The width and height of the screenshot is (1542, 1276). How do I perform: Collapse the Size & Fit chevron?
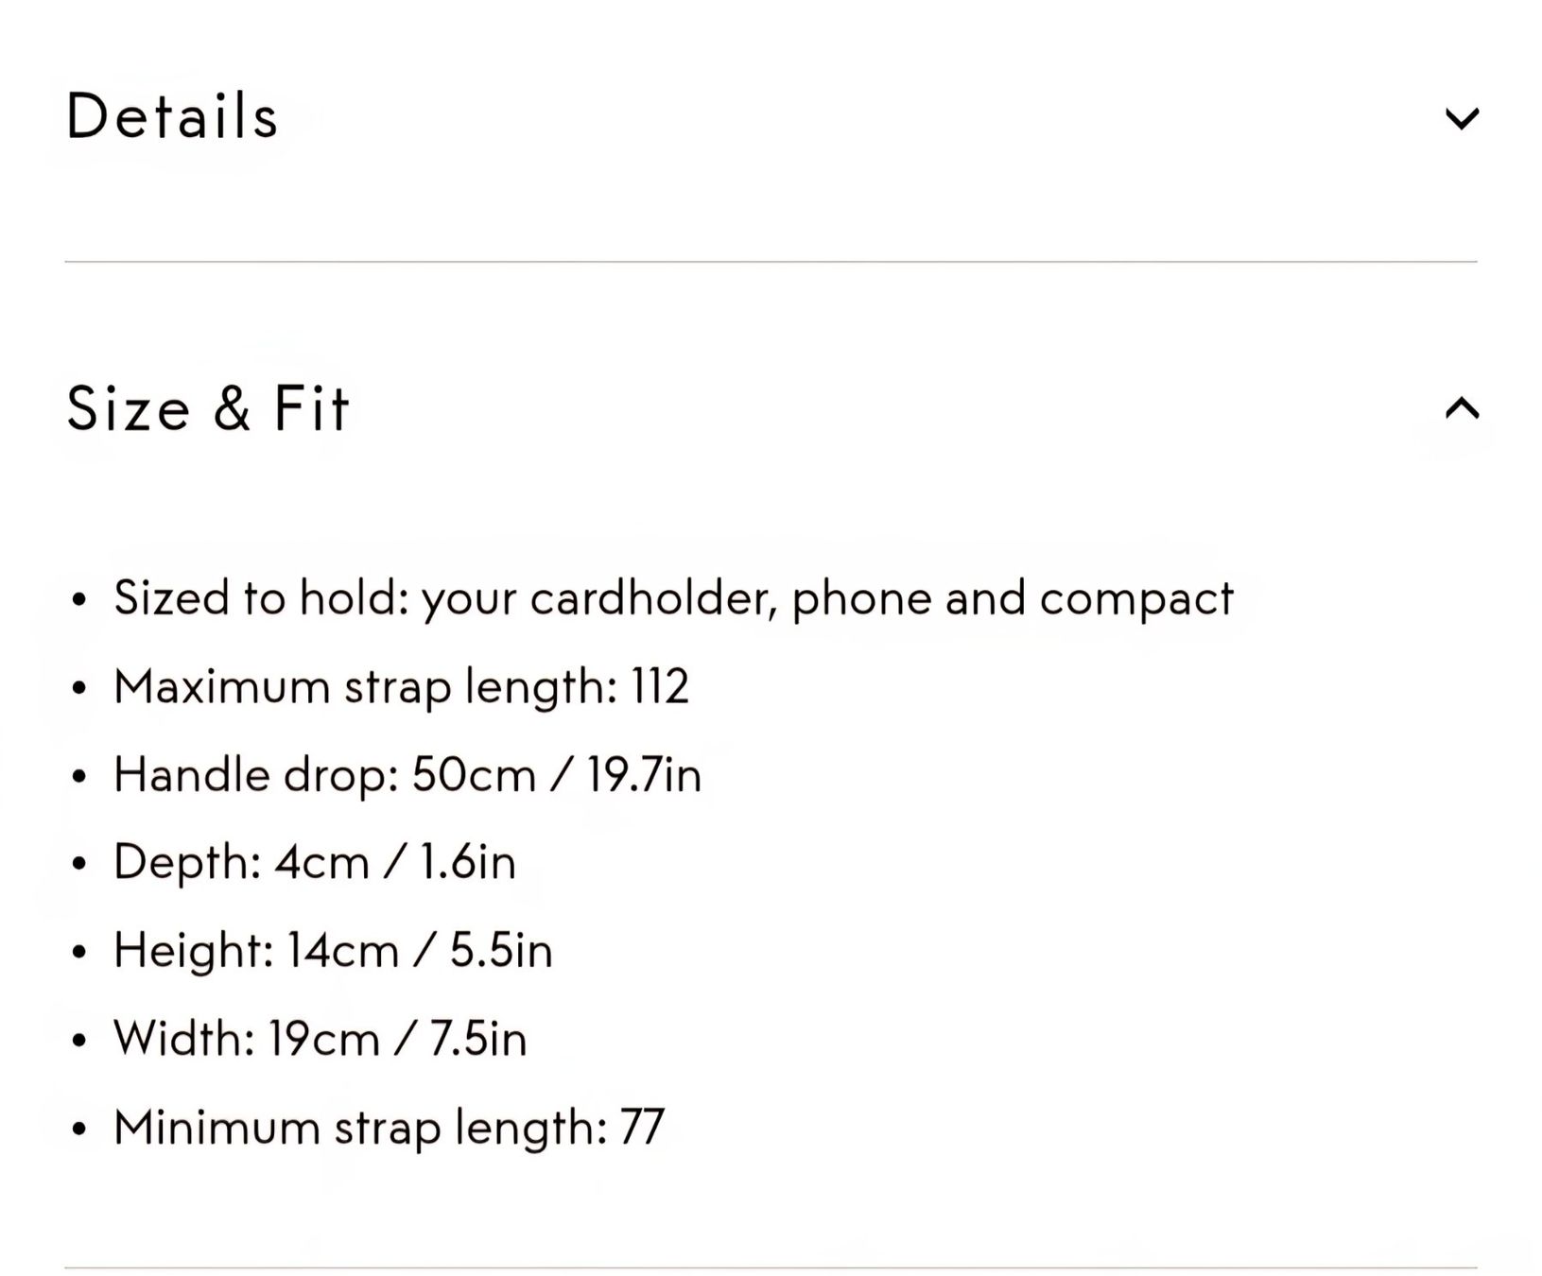(1462, 408)
